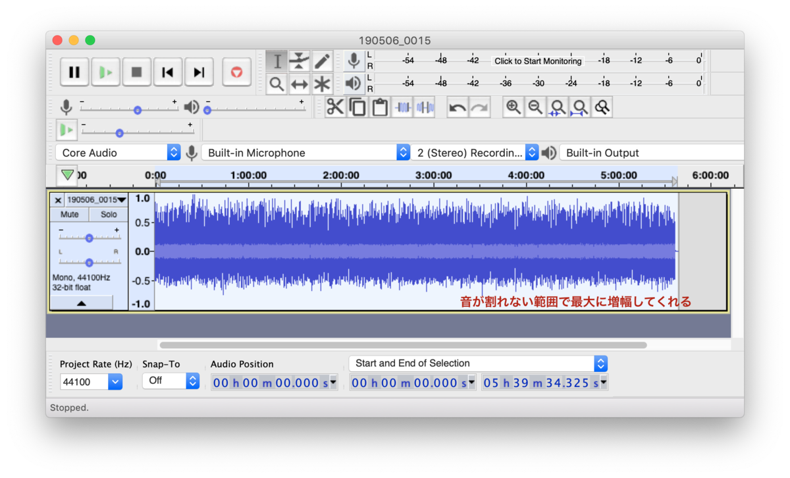Image resolution: width=790 pixels, height=478 pixels.
Task: Click Start Monitoring in recording meter
Action: [x=538, y=61]
